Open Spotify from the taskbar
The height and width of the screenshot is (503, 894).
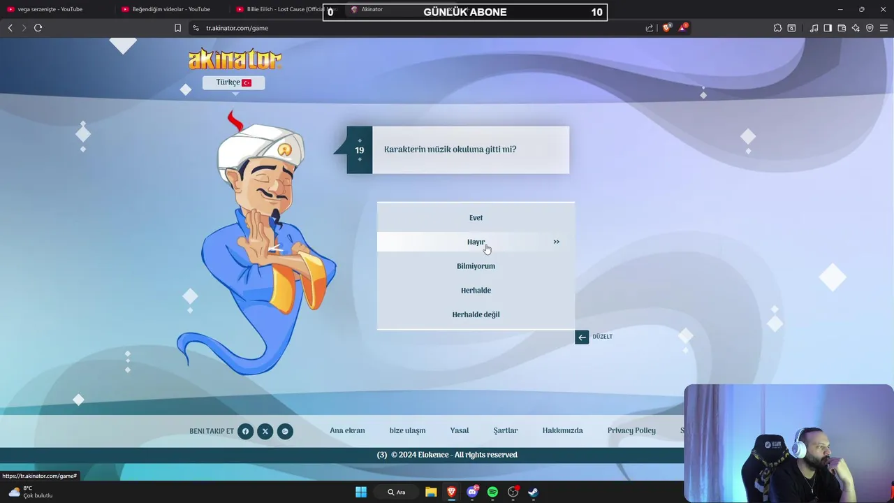492,492
